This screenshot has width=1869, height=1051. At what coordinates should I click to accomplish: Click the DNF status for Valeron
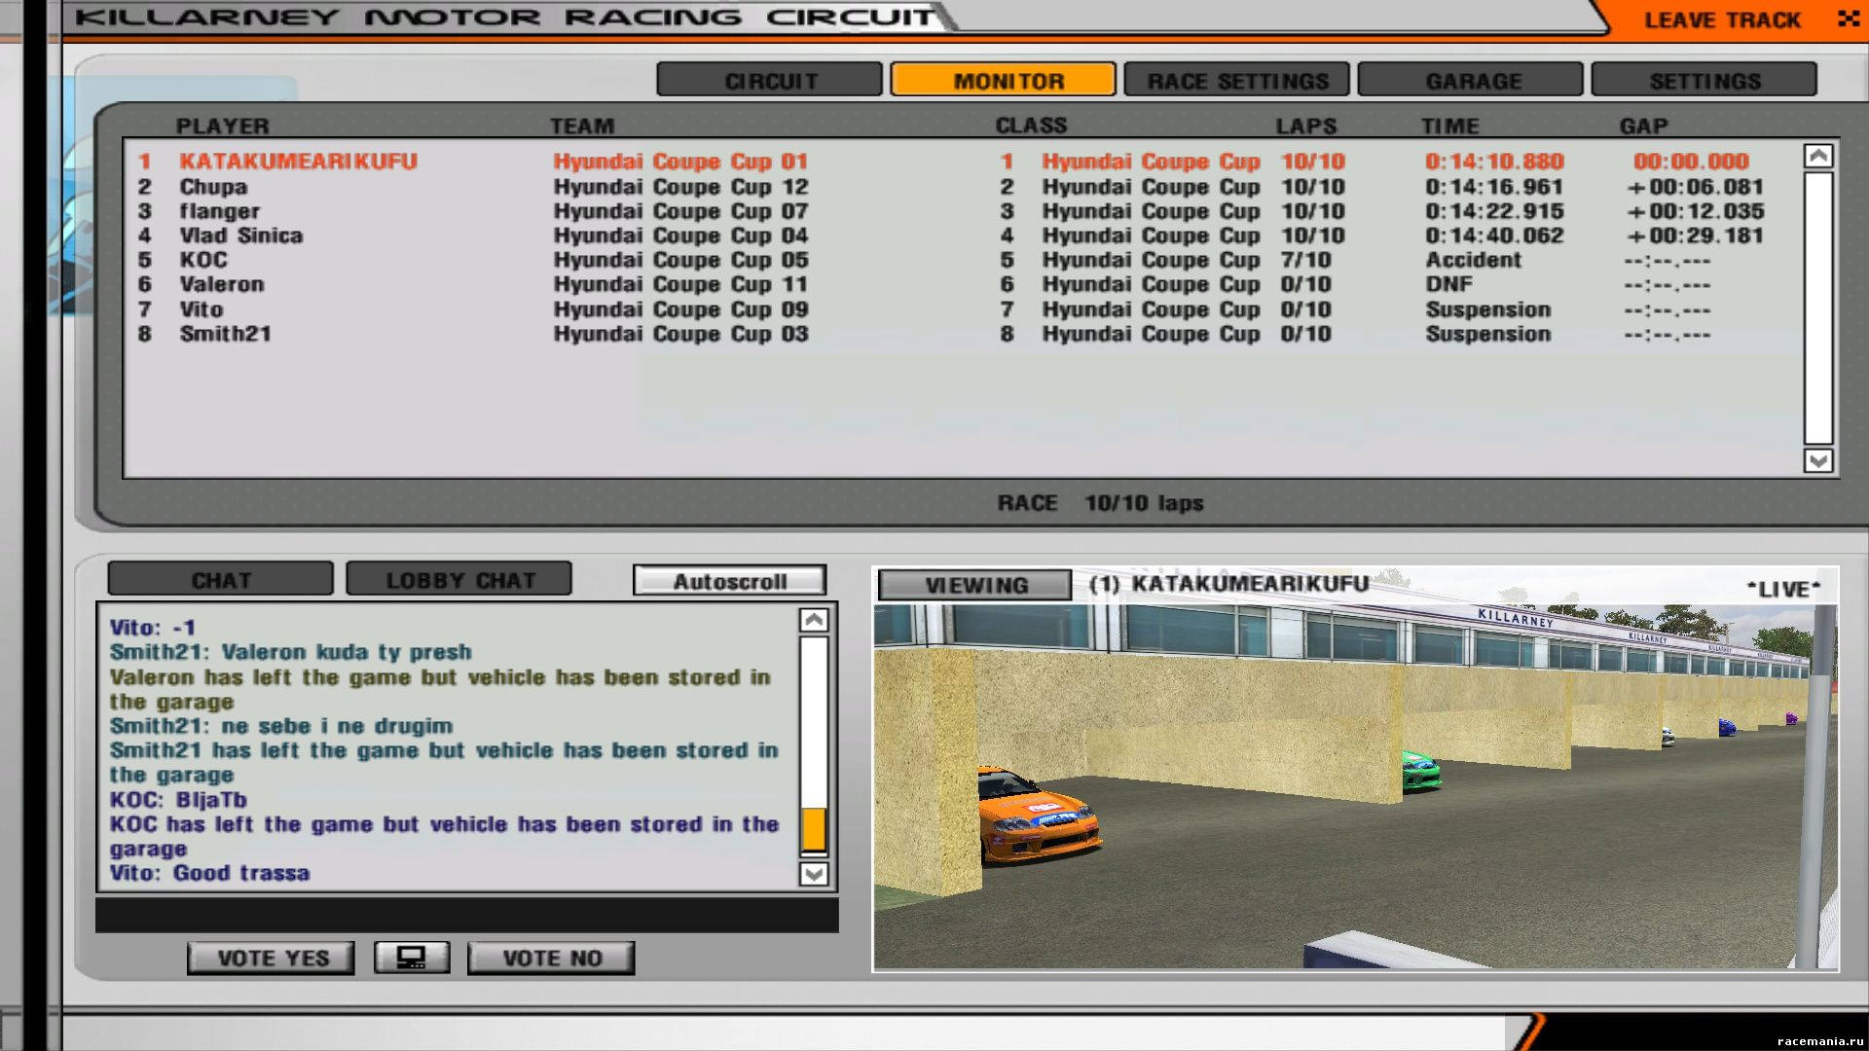pos(1448,284)
